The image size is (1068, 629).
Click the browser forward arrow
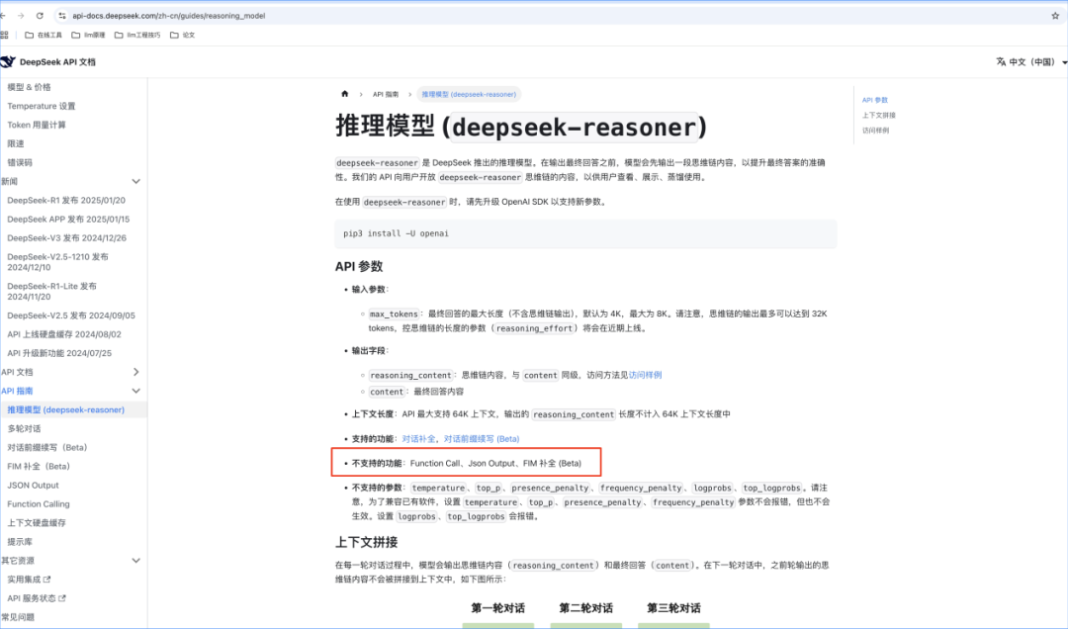[x=21, y=16]
